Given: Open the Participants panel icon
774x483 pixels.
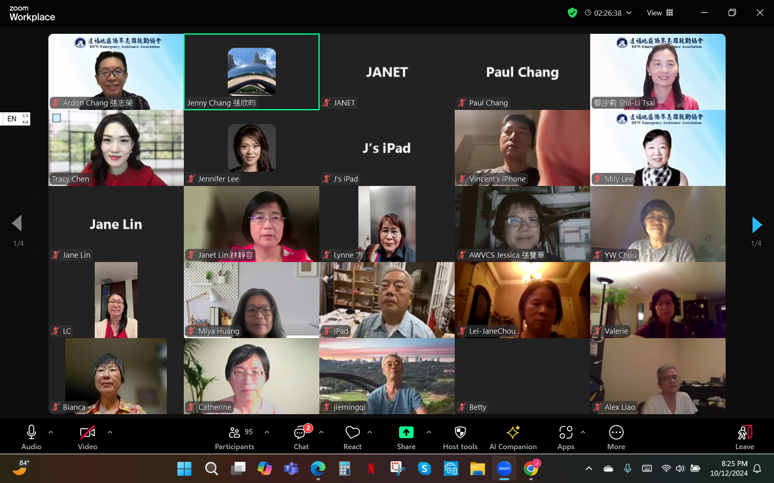Looking at the screenshot, I should click(234, 433).
